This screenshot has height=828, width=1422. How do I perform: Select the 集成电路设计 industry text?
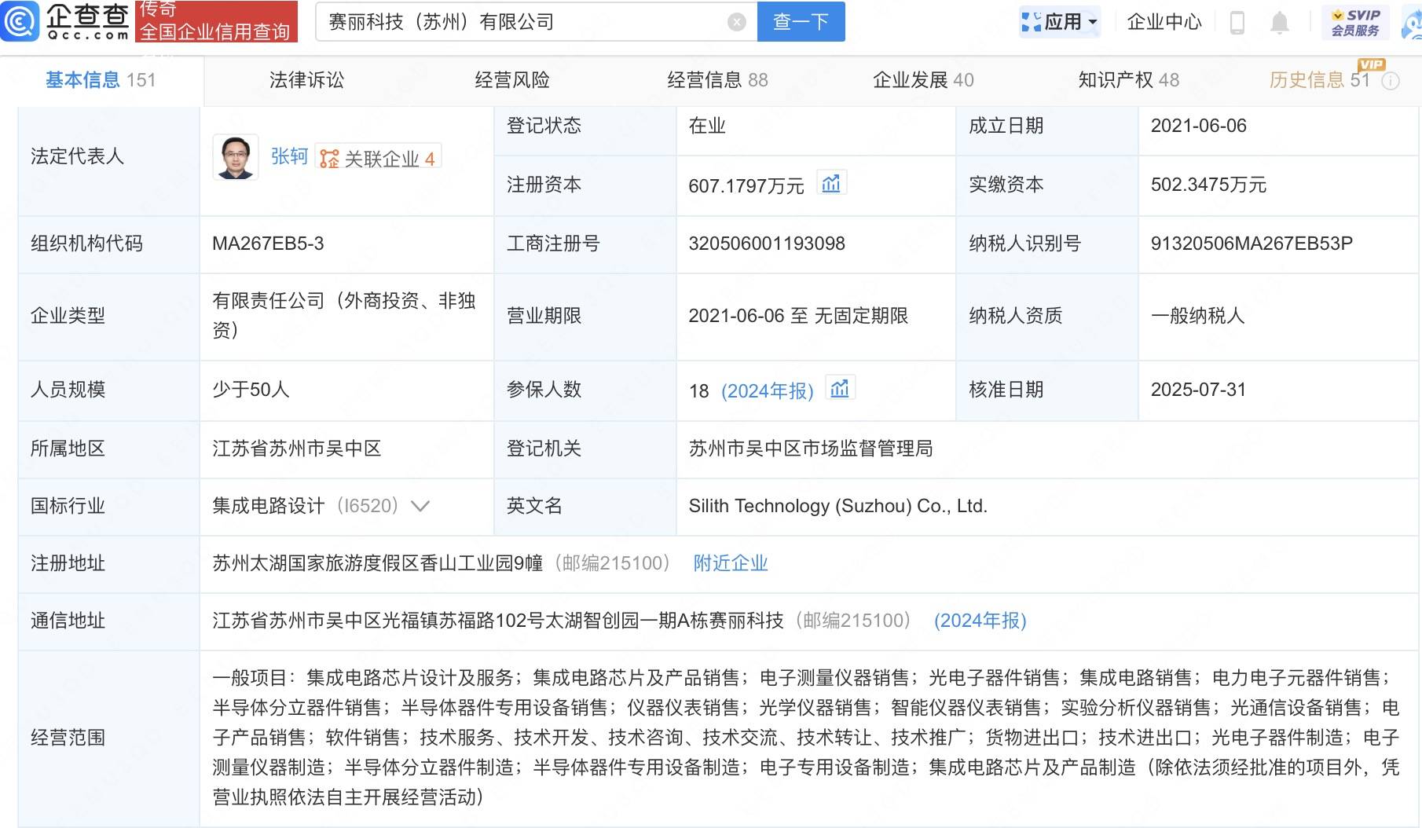(268, 506)
